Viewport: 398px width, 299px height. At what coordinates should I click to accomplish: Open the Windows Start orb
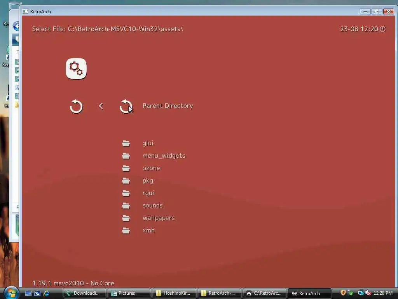coord(11,293)
